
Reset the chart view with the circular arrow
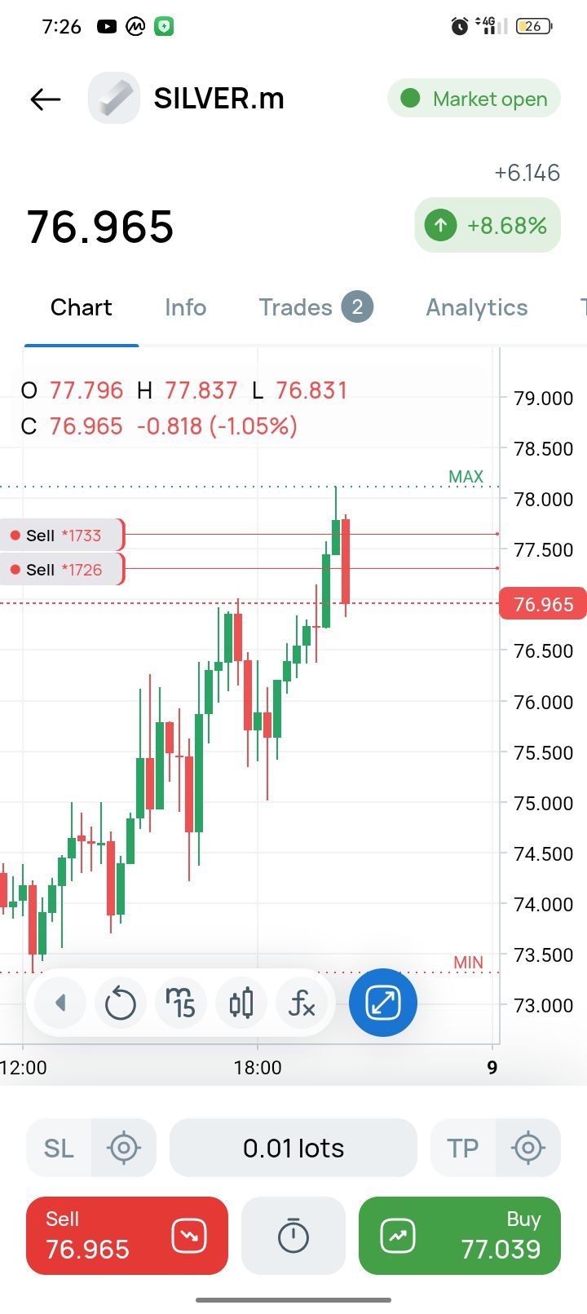coord(121,1003)
